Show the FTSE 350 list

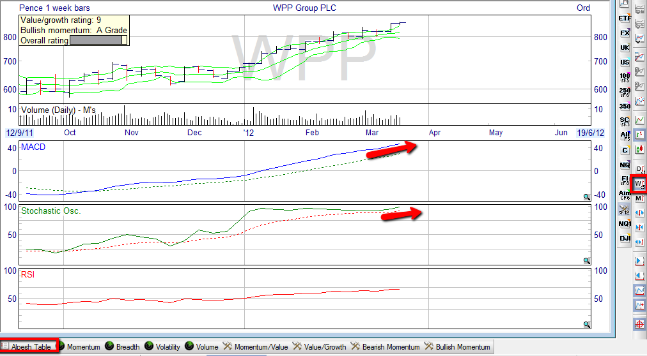click(x=625, y=106)
